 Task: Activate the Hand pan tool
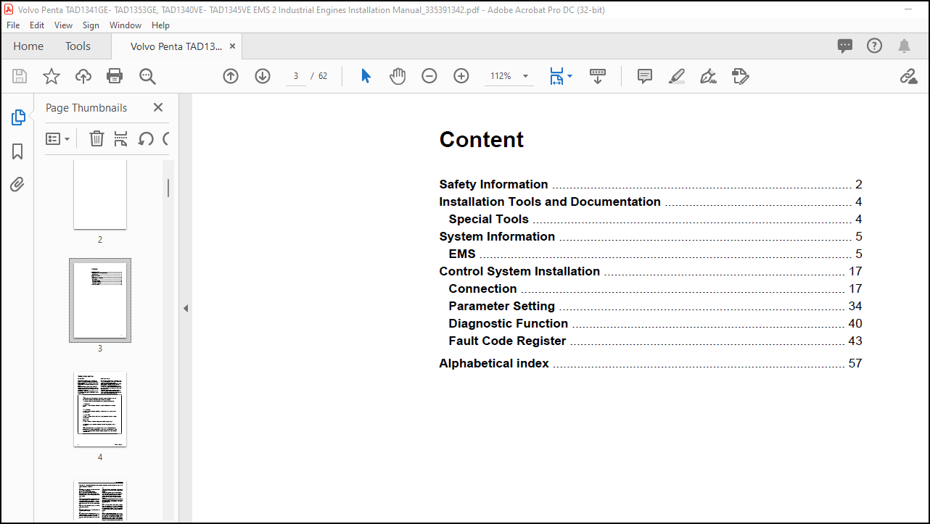point(398,76)
